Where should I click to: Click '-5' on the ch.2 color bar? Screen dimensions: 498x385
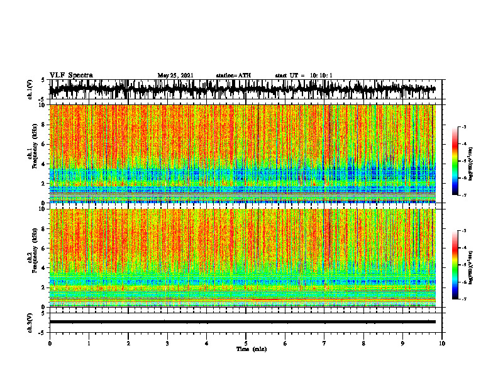(463, 265)
